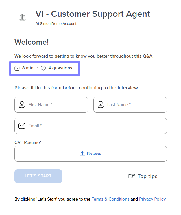
Task: Click the 8 min duration label
Action: click(x=28, y=68)
